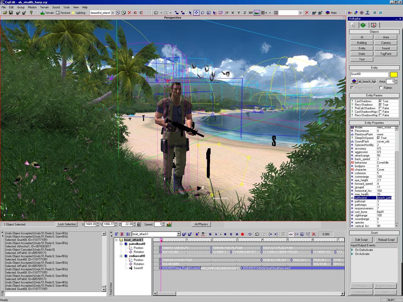Open the boat_attack1 sequence dropdown

[179, 234]
